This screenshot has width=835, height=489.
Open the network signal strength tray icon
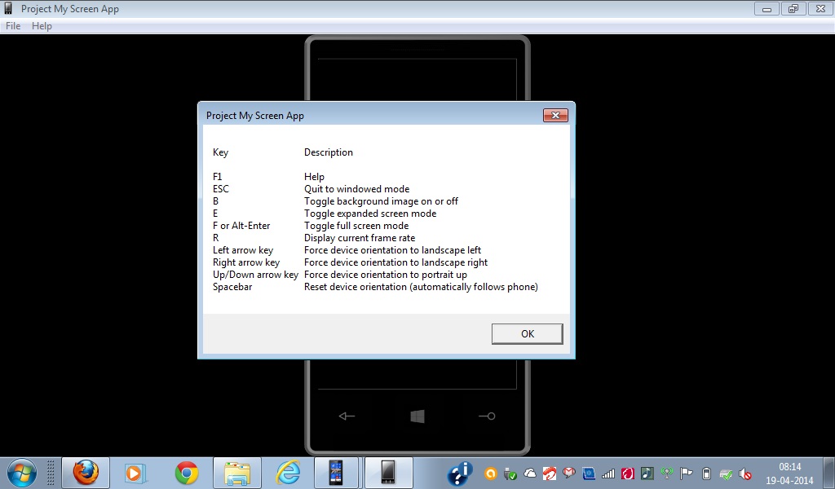pos(608,473)
